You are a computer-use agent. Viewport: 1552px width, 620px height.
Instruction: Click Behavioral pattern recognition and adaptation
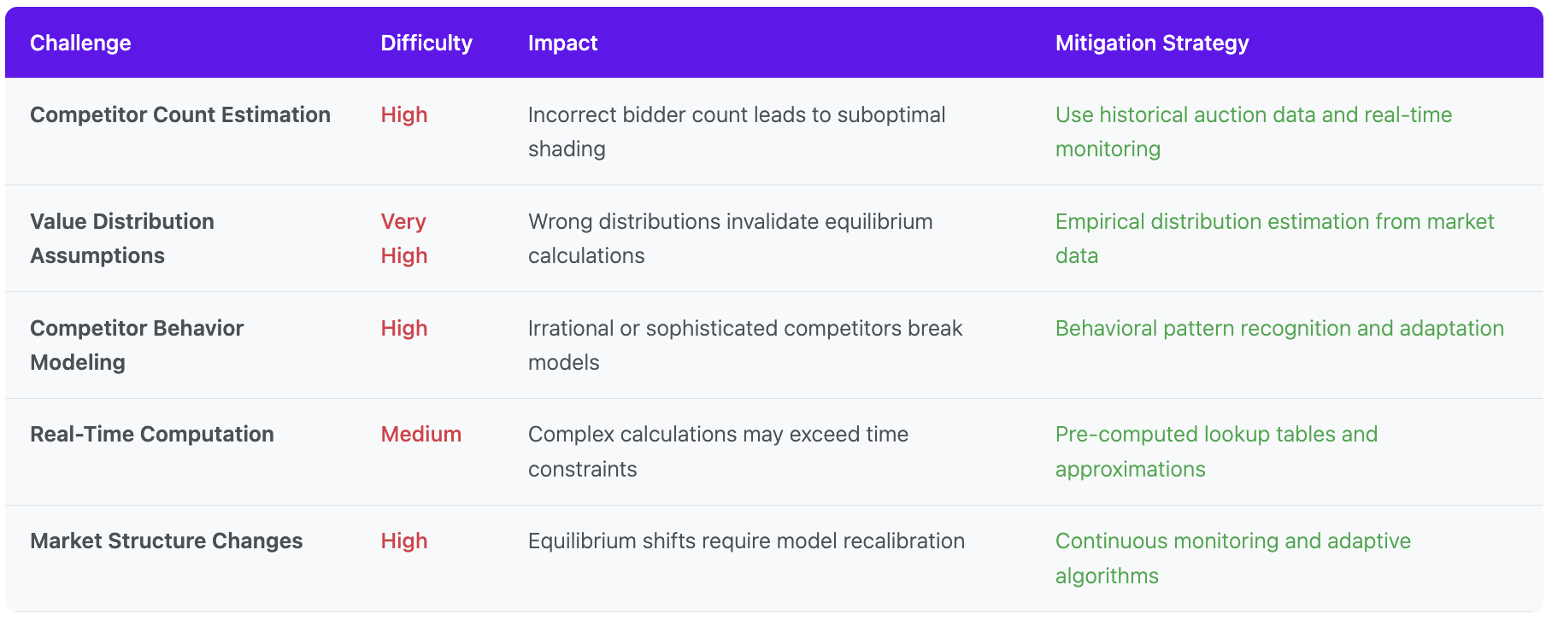[1279, 329]
